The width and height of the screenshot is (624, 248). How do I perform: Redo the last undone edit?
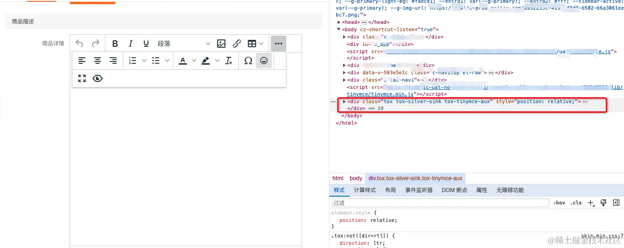coord(95,44)
